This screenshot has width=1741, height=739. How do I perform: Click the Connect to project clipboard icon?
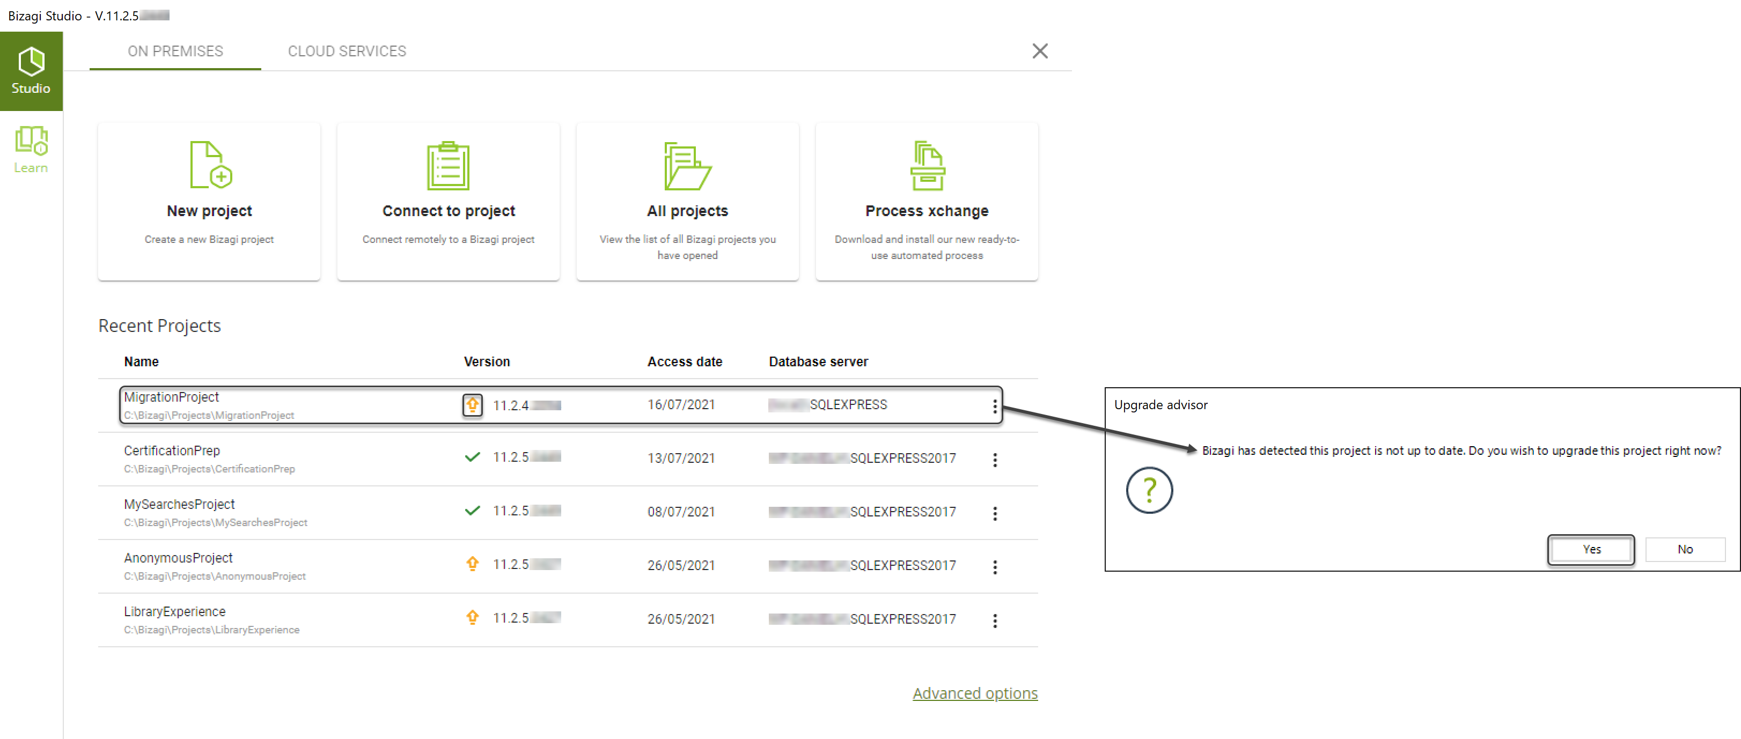(448, 166)
